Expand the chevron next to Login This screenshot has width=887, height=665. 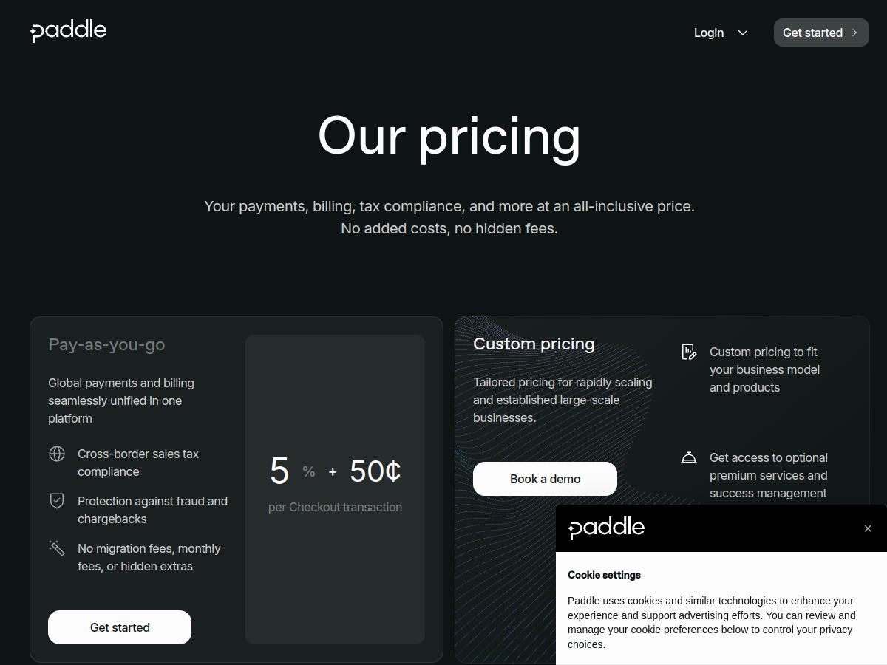coord(742,33)
